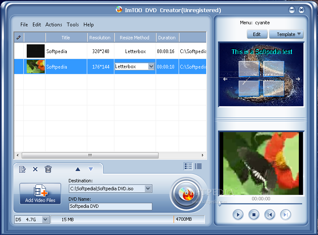Click the scroll left arrow of list
Viewport: 318px width, 235px height.
point(18,155)
